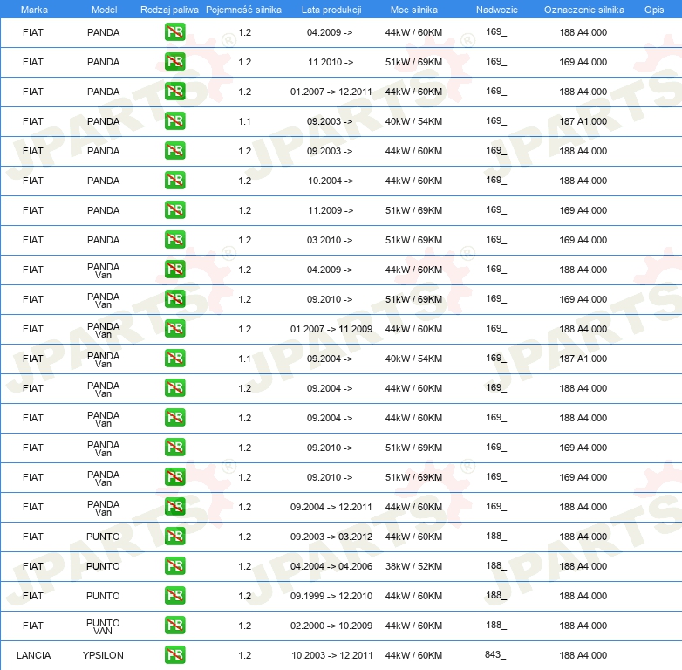The height and width of the screenshot is (670, 682).
Task: Select fuel icon for PANDA Van 01.2007 -> 11.2009
Action: 174,329
